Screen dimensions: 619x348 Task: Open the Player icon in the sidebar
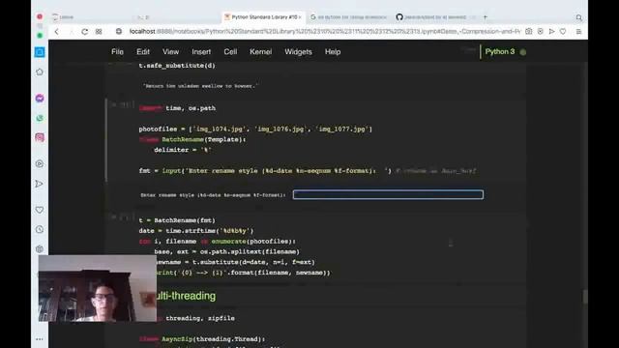[40, 163]
